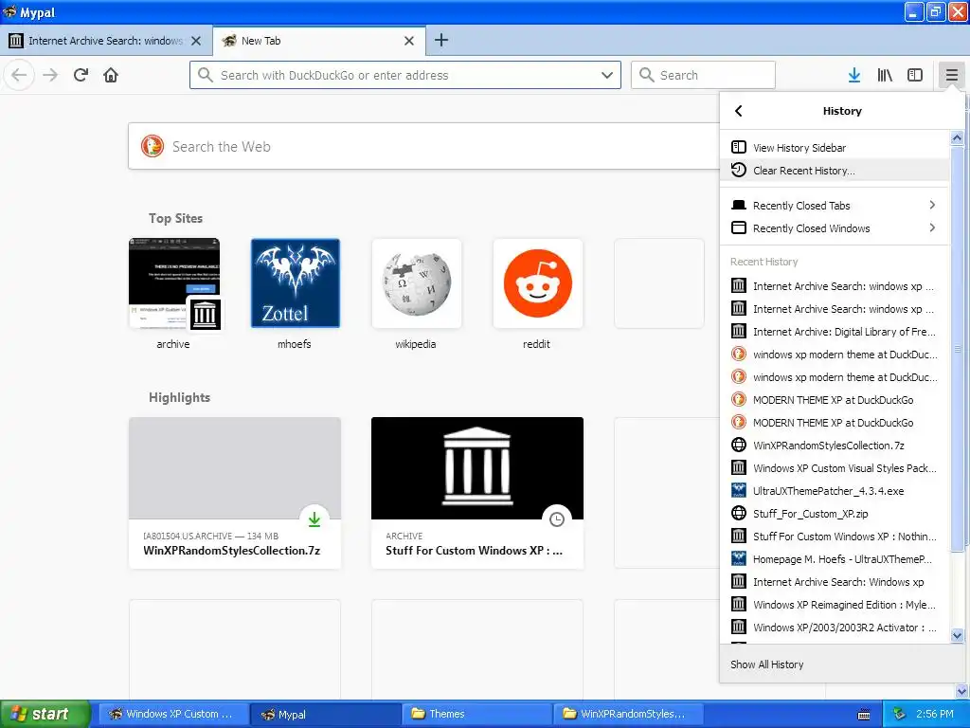Click the keyboard icon in system tray
This screenshot has height=728, width=970.
point(864,715)
